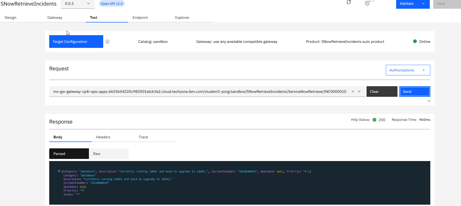Click the Catalog: sandbox label
This screenshot has width=461, height=206.
153,42
